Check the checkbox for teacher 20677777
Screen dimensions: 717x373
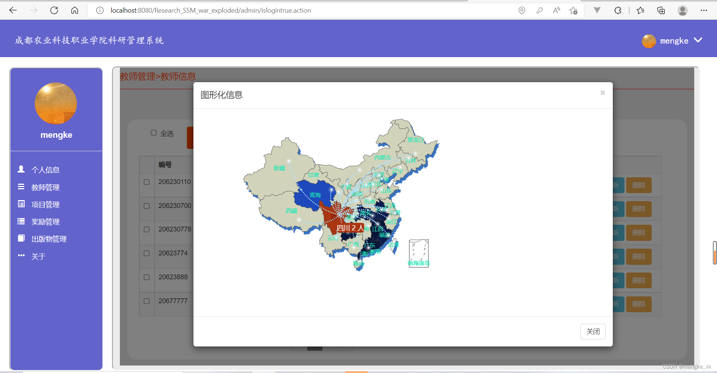(146, 301)
